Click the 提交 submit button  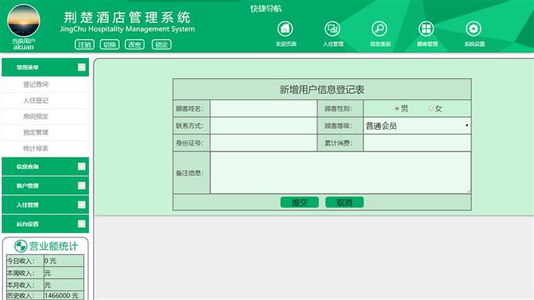[299, 202]
